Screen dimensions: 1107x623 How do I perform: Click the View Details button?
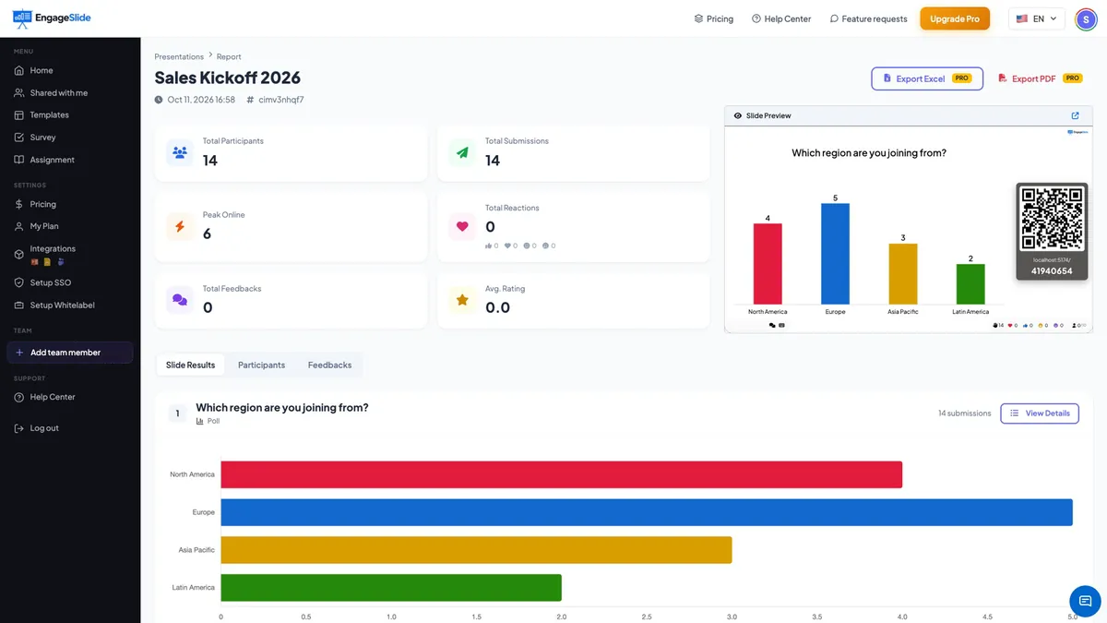click(1040, 413)
